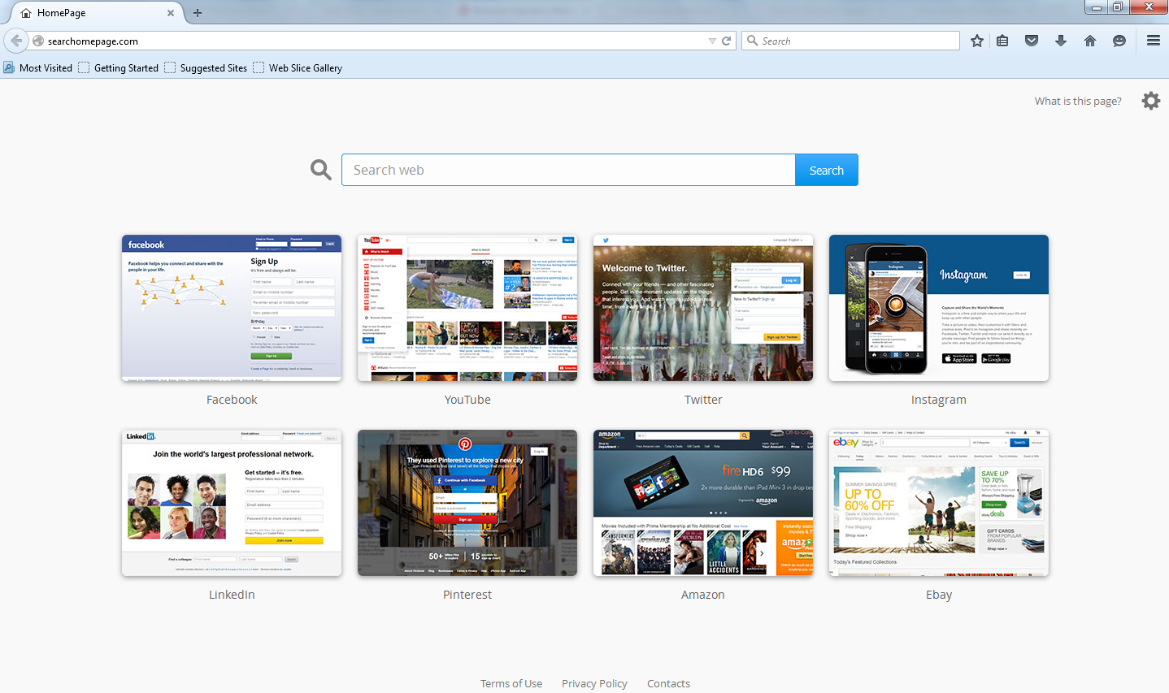1169x693 pixels.
Task: Go to browser home icon
Action: pyautogui.click(x=1090, y=41)
